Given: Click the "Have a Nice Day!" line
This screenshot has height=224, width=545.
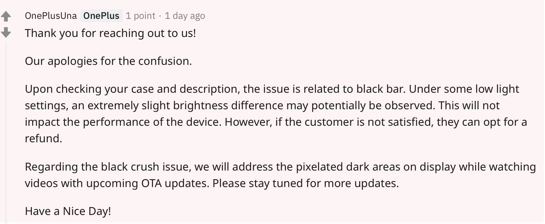Looking at the screenshot, I should tap(68, 211).
